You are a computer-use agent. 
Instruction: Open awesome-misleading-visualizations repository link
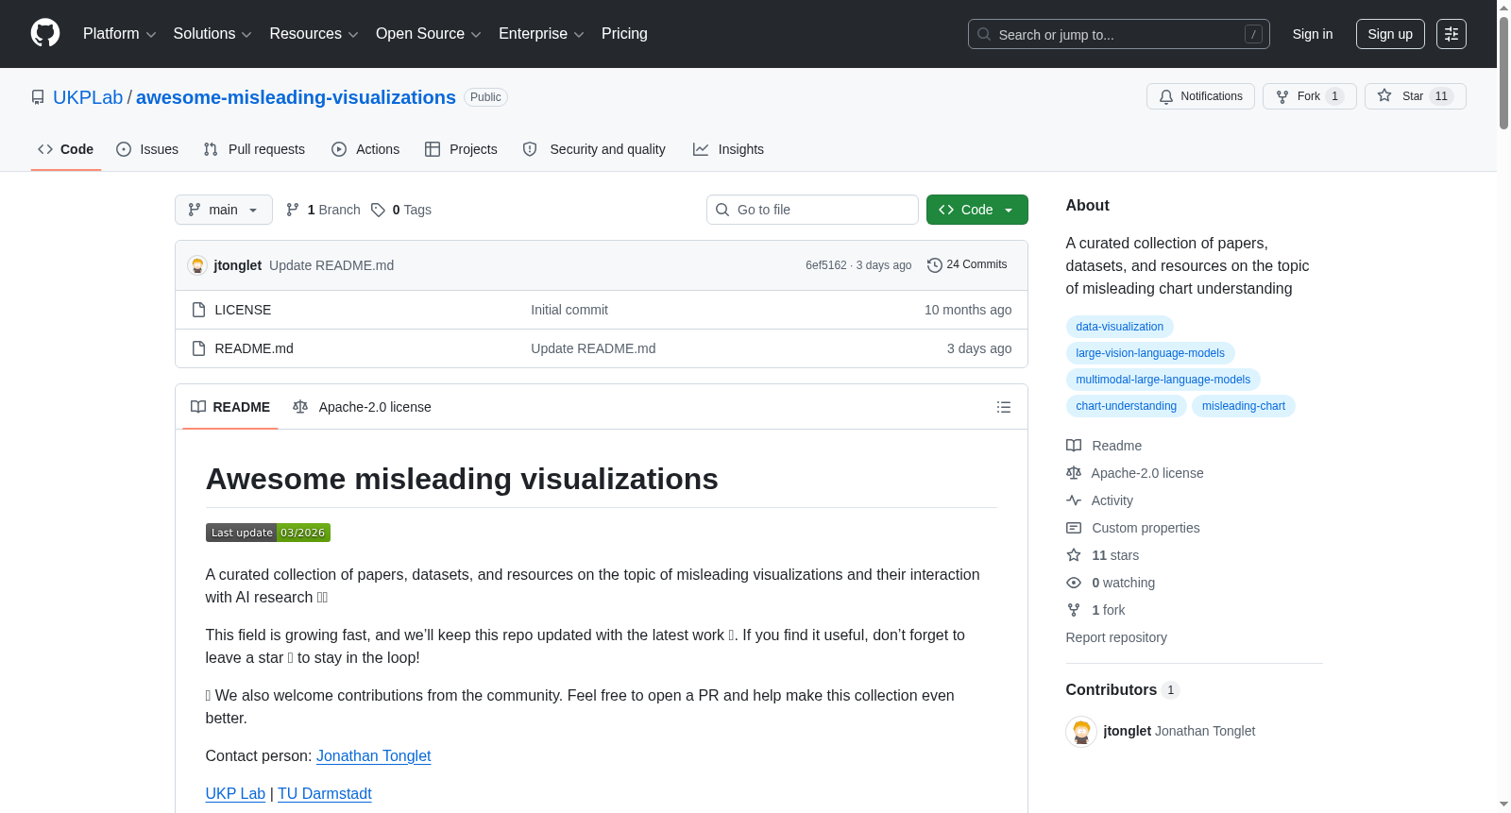(296, 97)
